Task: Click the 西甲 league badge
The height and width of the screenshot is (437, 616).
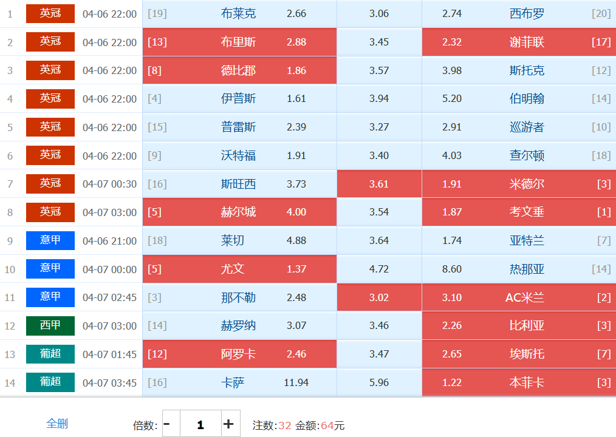Action: pos(50,325)
